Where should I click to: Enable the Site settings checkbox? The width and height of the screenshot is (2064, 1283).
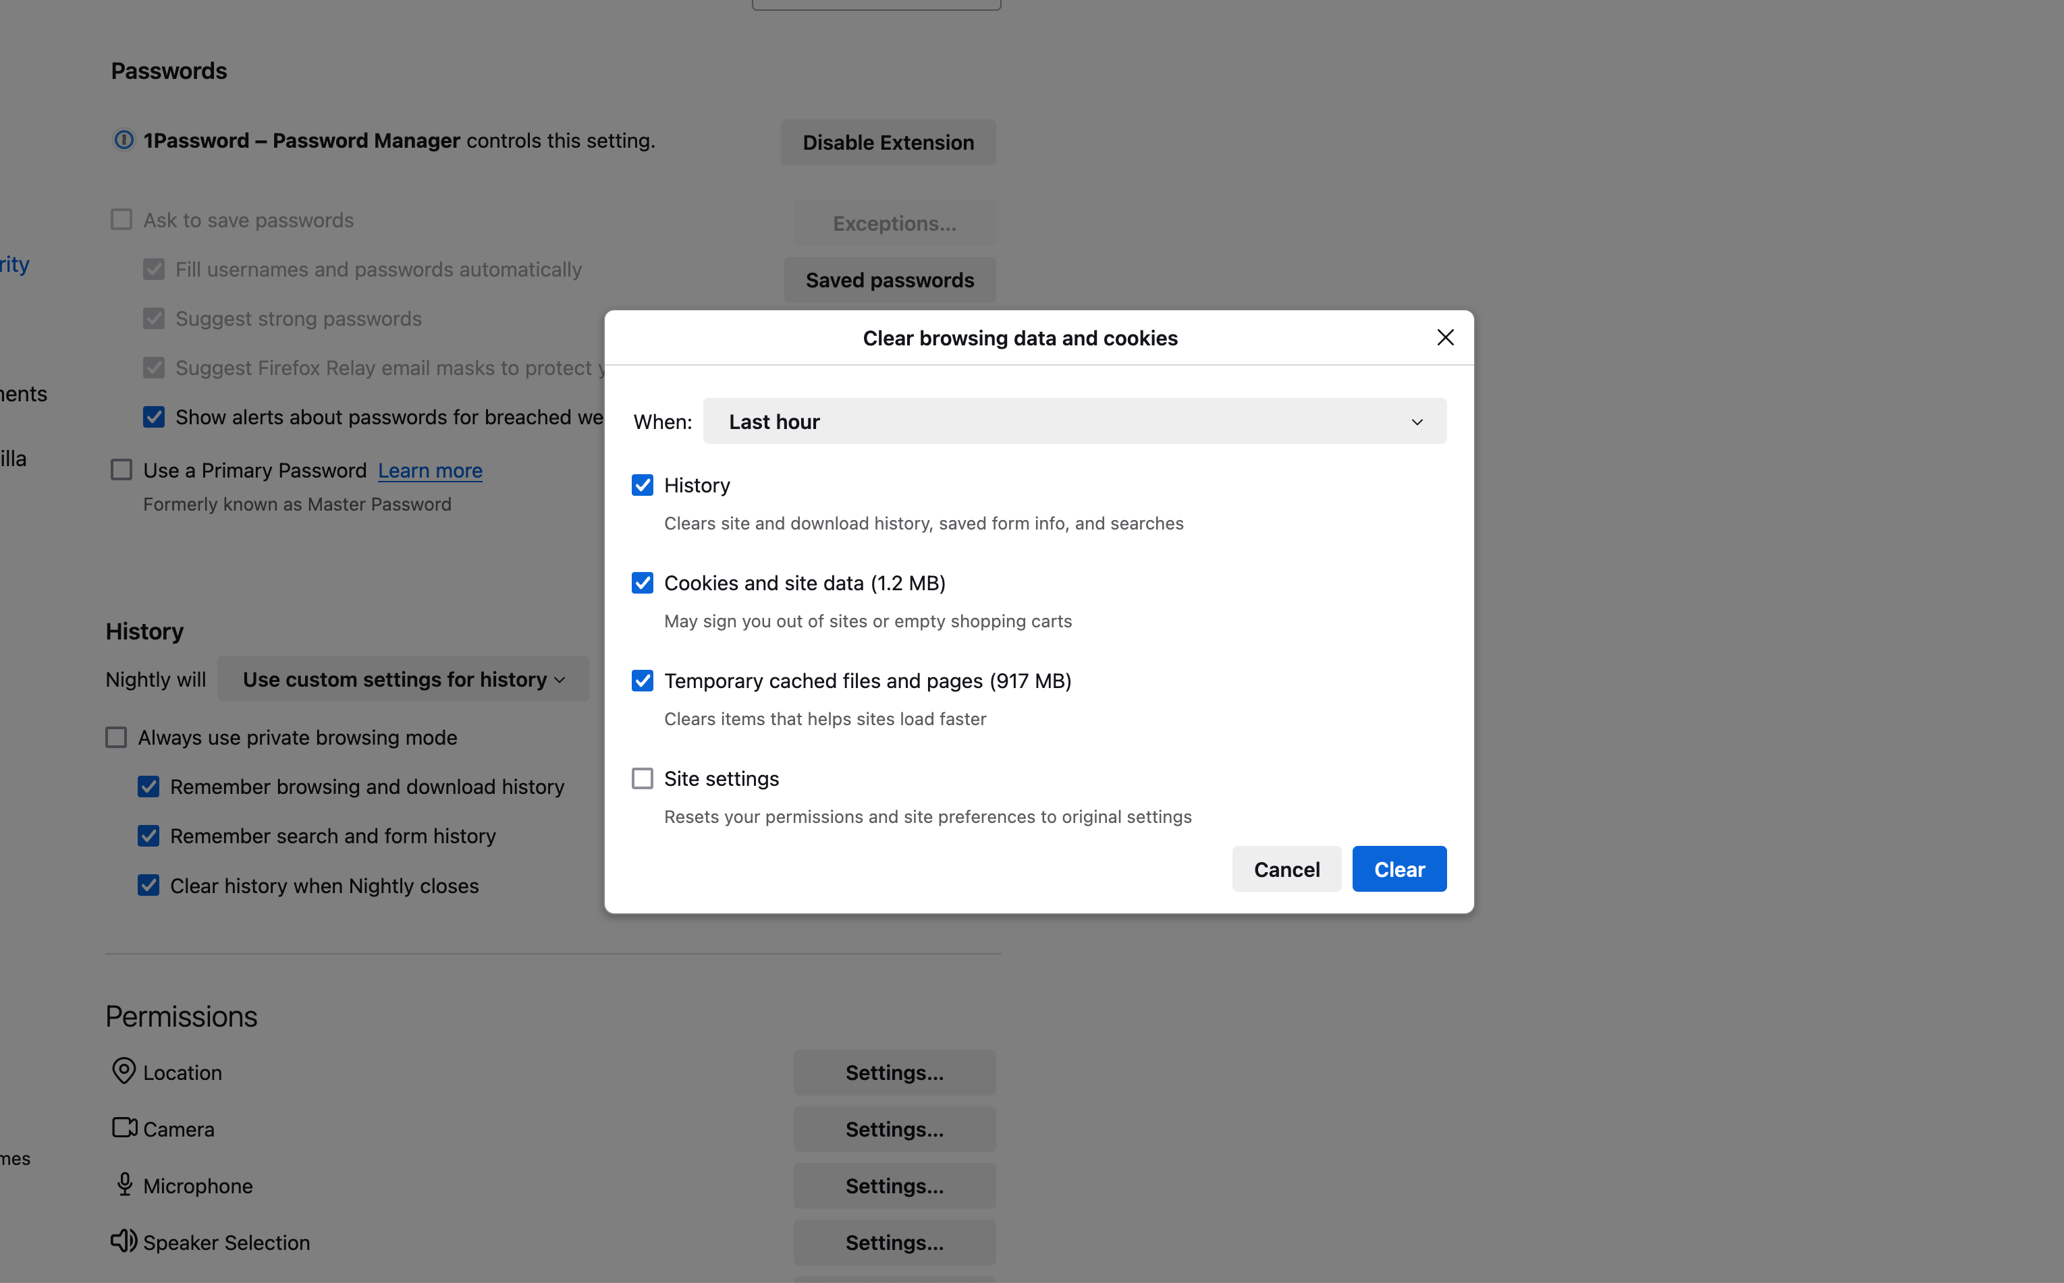(643, 778)
